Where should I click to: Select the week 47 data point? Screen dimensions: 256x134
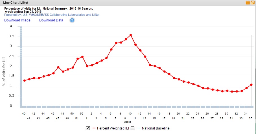pos(58,67)
